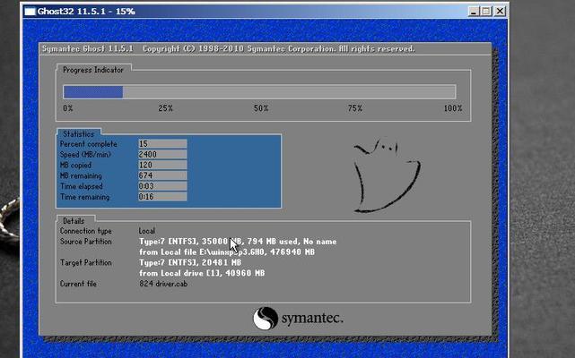This screenshot has height=358, width=575.
Task: Maximize the Ghost32 window
Action: coord(486,12)
